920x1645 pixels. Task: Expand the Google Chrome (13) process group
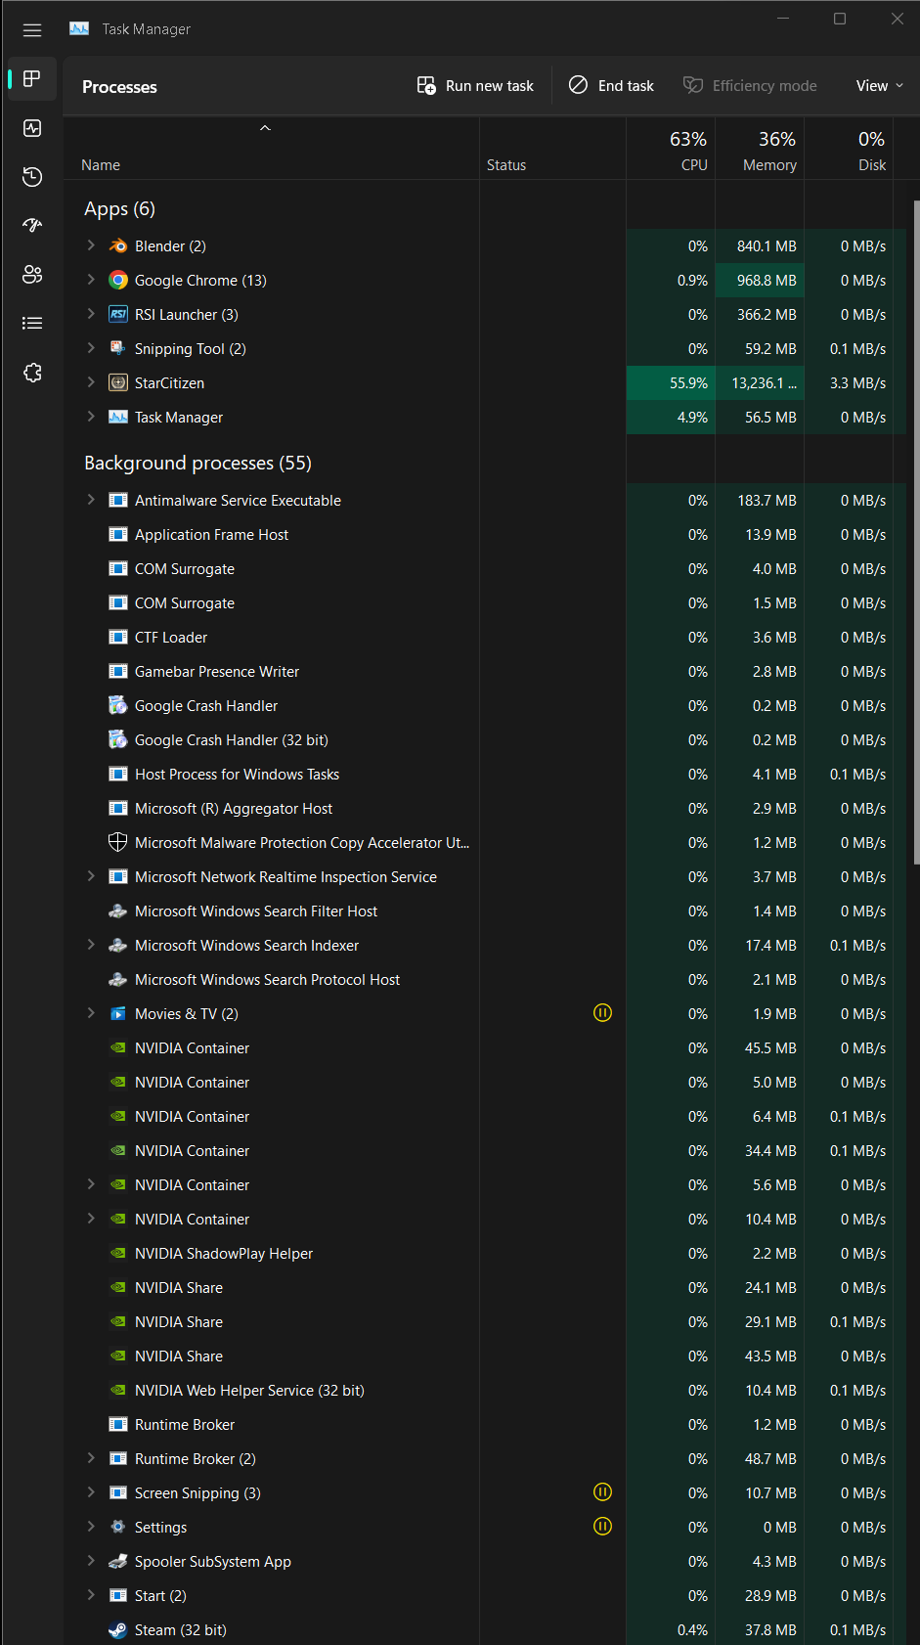coord(91,280)
